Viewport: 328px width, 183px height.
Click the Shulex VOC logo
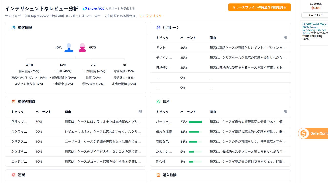click(94, 9)
